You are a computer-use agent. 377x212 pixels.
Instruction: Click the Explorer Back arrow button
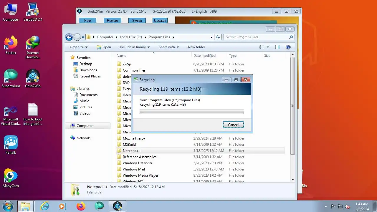coord(69,37)
